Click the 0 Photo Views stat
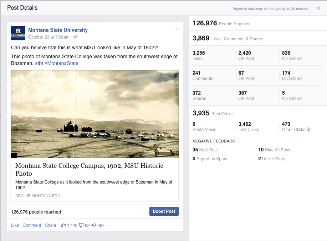Viewport: 327px width, 241px height. [x=204, y=127]
